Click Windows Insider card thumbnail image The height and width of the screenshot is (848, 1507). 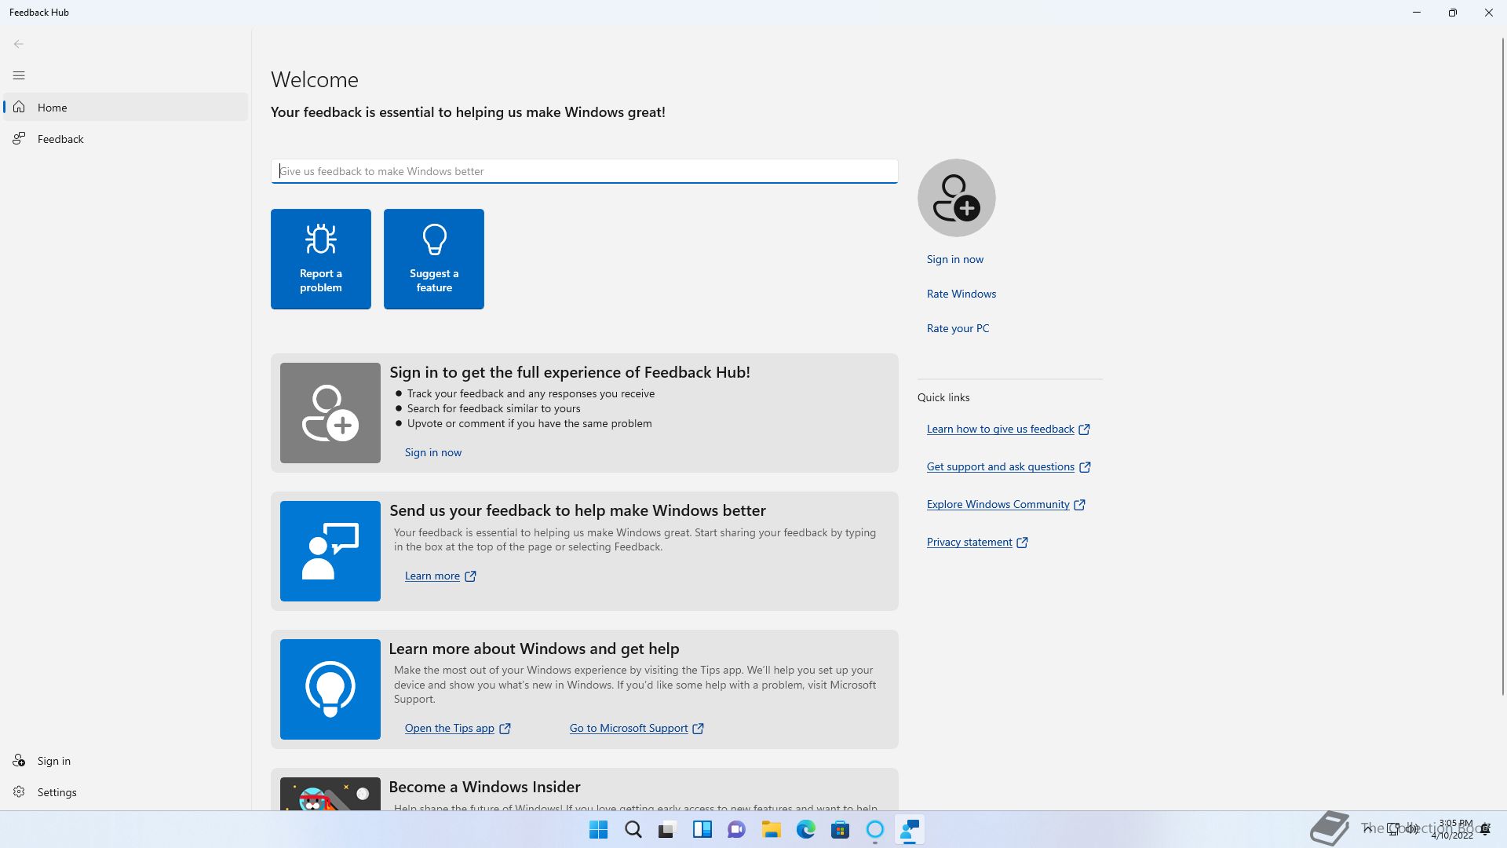(x=330, y=794)
